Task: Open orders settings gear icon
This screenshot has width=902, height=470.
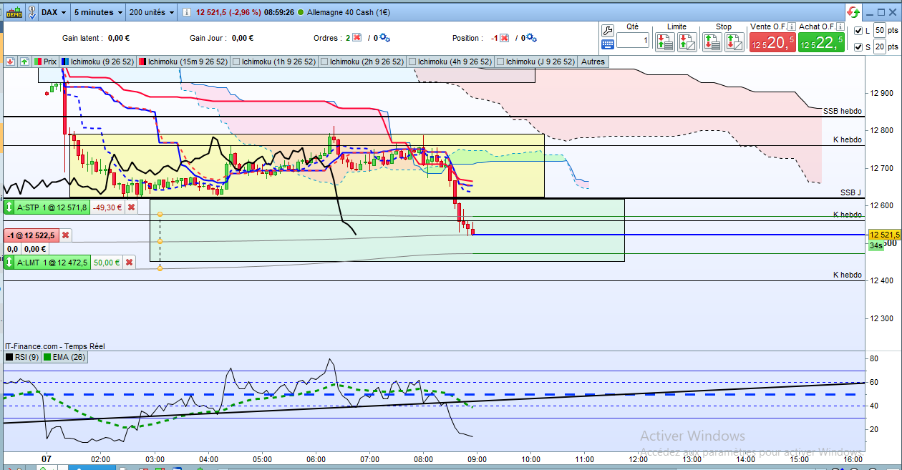Action: tap(385, 38)
